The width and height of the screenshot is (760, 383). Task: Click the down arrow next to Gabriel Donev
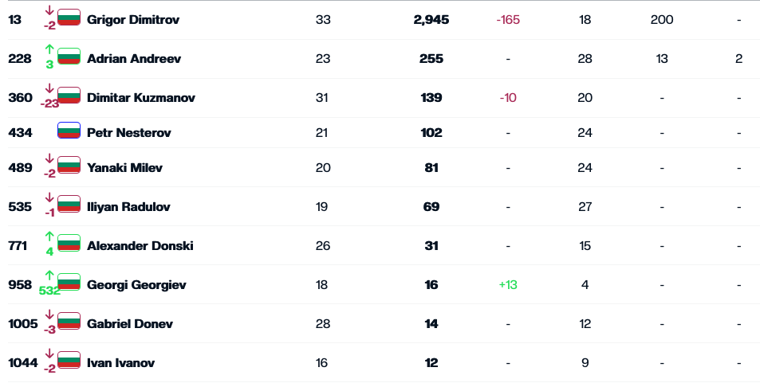click(x=49, y=315)
